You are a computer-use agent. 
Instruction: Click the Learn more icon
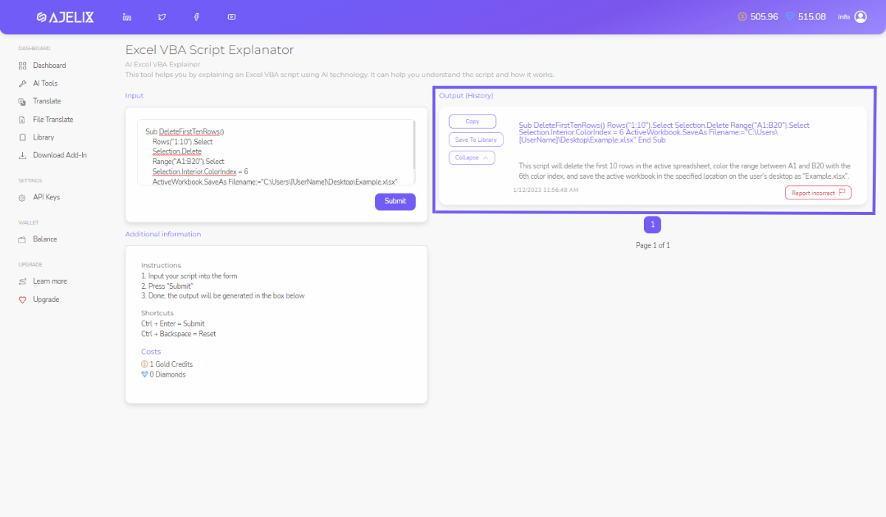click(23, 281)
